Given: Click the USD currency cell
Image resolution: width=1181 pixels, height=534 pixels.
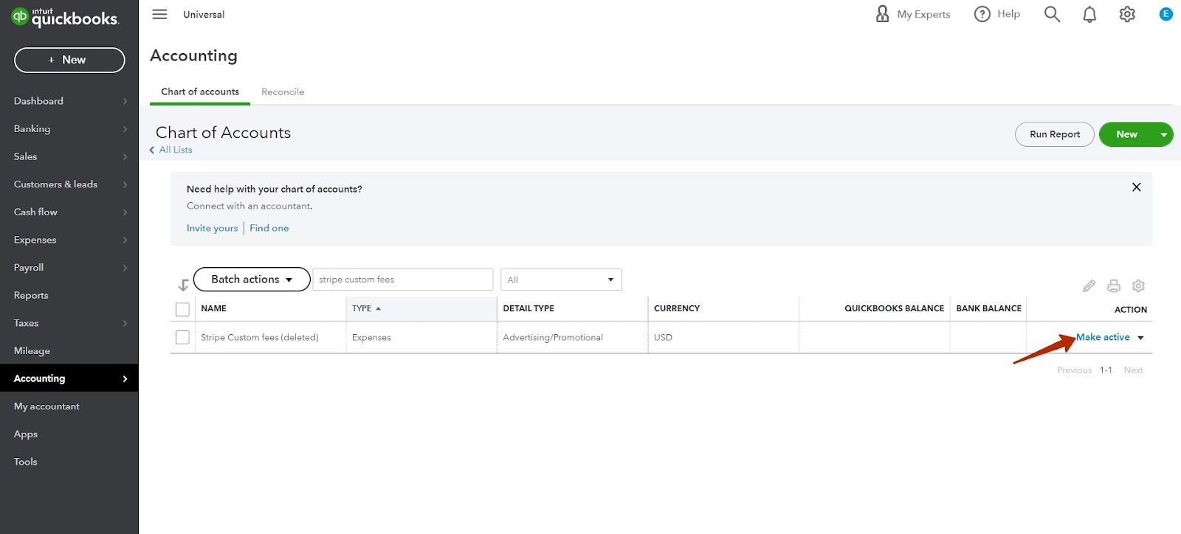Looking at the screenshot, I should tap(663, 337).
